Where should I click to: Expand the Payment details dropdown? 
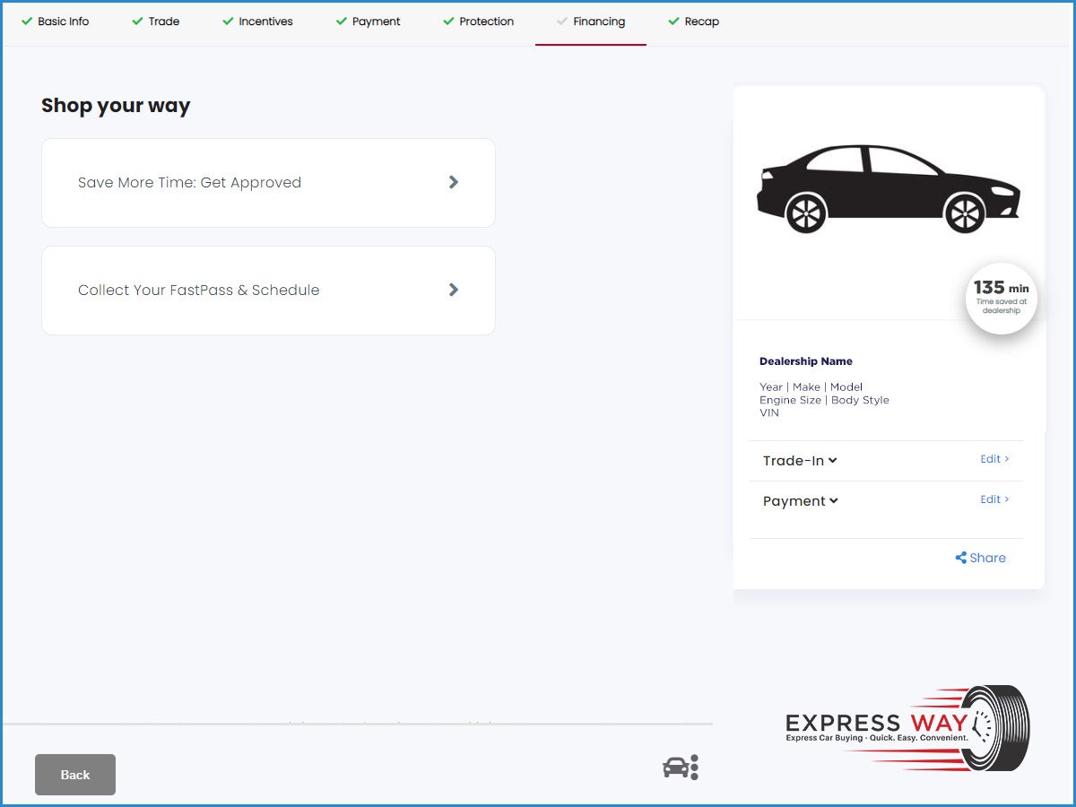click(x=800, y=501)
